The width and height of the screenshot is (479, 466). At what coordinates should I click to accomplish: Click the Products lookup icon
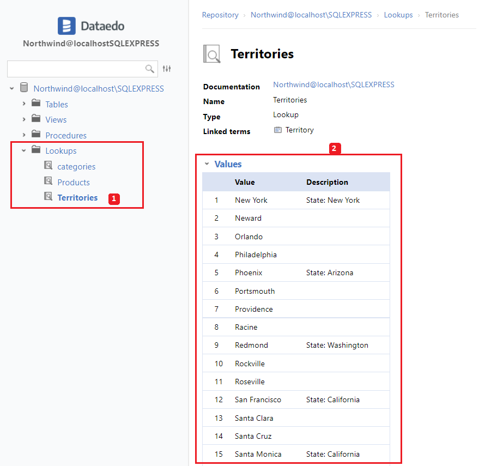tap(48, 181)
